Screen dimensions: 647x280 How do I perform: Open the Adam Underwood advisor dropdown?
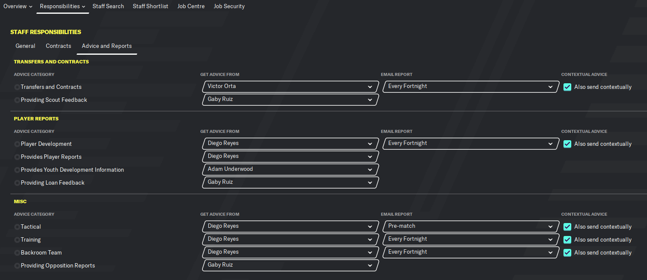pos(290,170)
